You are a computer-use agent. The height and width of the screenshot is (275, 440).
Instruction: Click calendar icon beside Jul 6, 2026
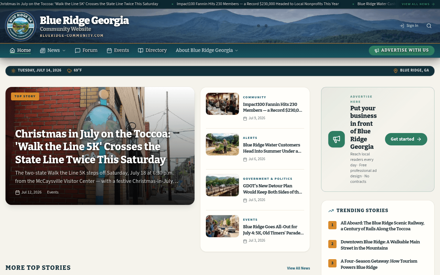(245, 159)
